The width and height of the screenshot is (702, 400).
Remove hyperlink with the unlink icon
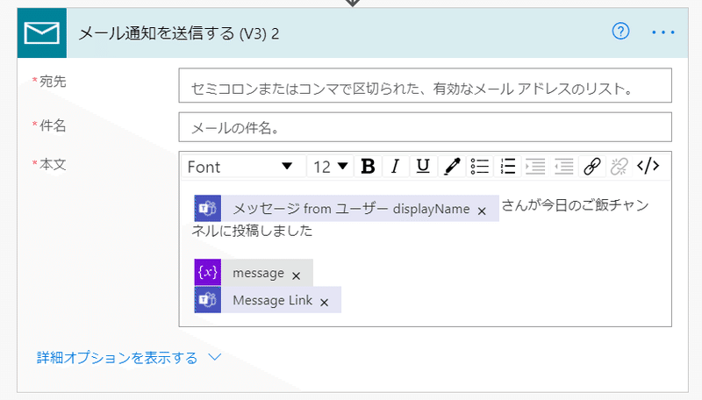[x=620, y=167]
